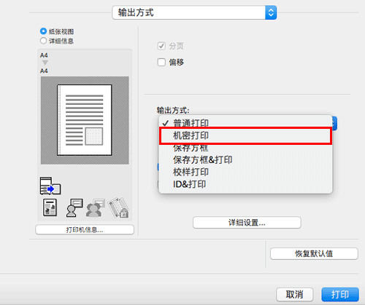Click the 打印机信息... button
The image size is (365, 305).
[x=85, y=230]
